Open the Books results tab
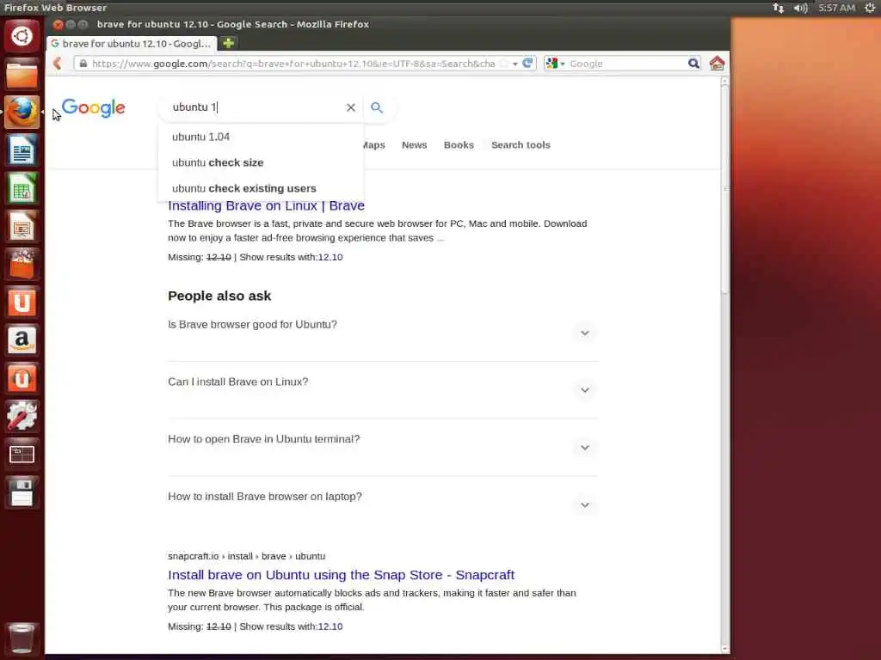881x660 pixels. [x=459, y=144]
